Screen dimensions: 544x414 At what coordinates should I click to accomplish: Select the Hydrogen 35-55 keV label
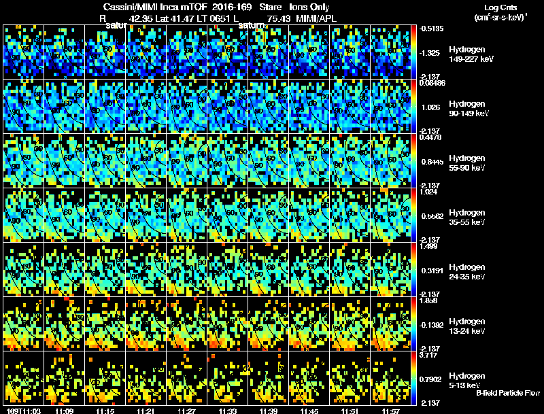coord(467,218)
